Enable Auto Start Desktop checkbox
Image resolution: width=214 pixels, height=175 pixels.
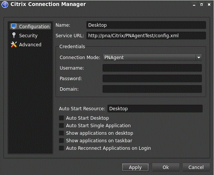(x=62, y=118)
